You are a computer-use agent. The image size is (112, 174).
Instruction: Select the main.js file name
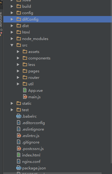coord(34,97)
